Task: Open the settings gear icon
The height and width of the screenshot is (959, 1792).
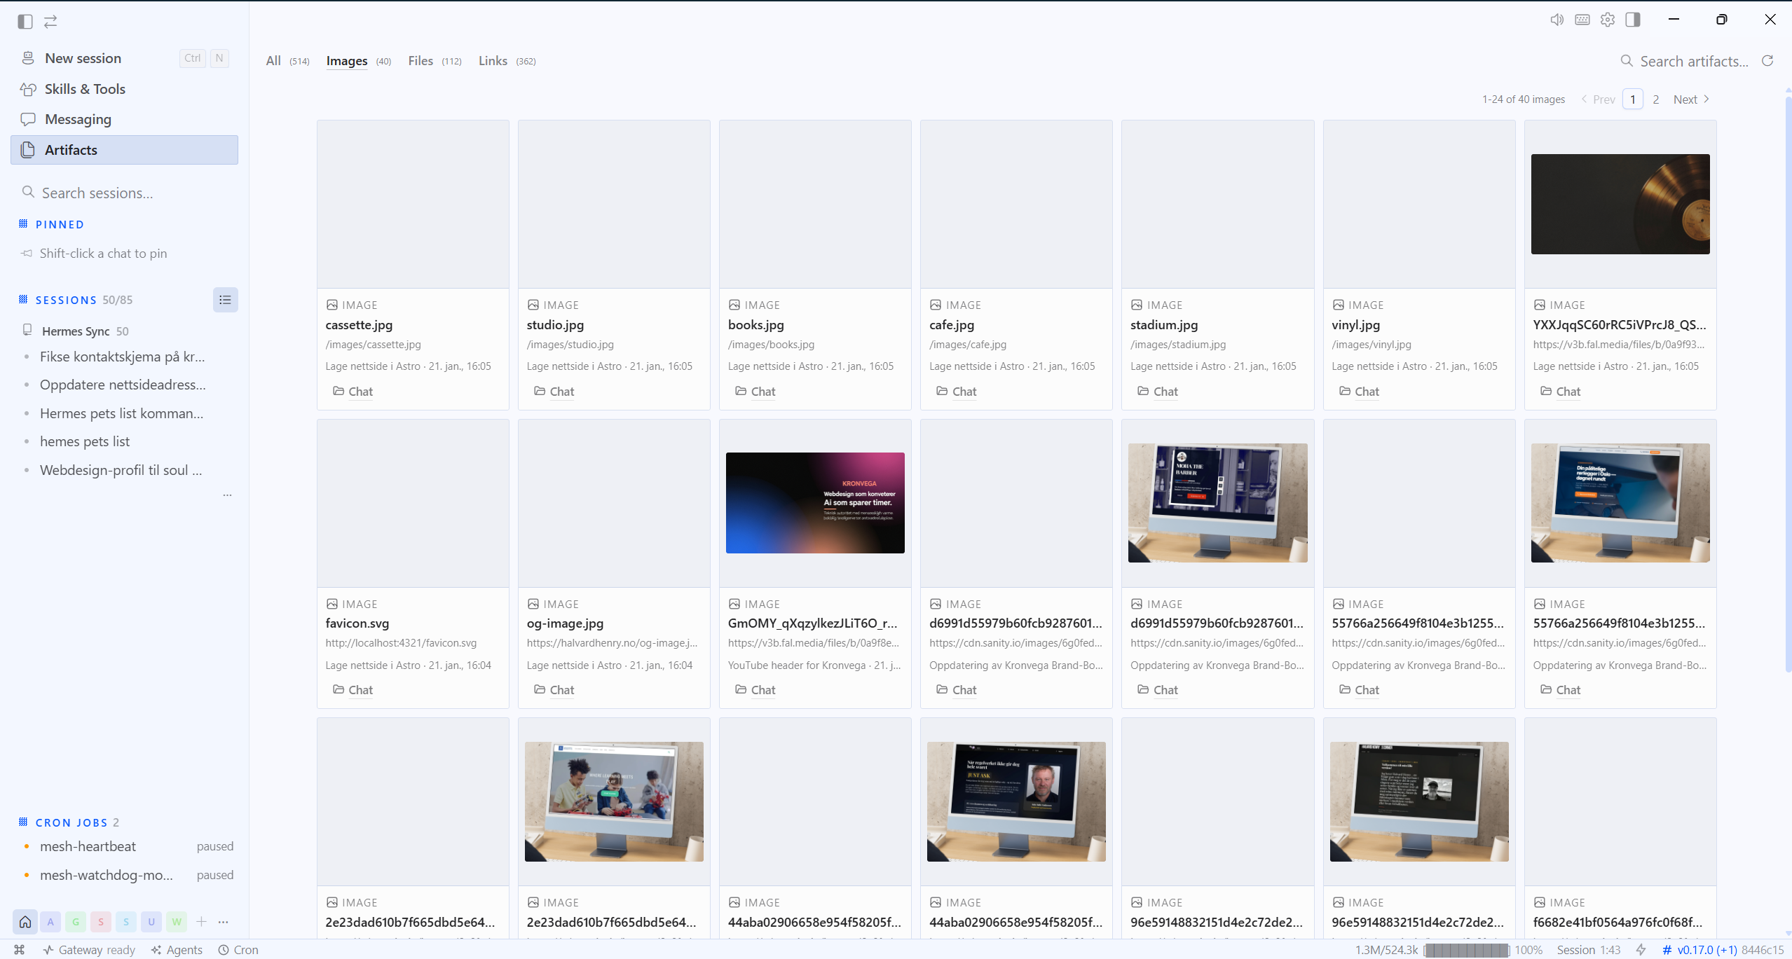Action: (1608, 20)
